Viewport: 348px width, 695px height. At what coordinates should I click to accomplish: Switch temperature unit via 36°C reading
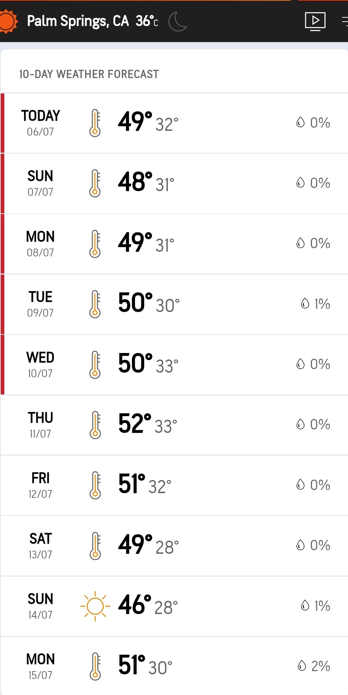tap(147, 21)
